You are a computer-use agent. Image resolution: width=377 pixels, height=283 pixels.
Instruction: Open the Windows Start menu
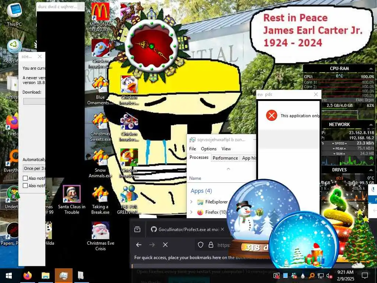coord(9,276)
